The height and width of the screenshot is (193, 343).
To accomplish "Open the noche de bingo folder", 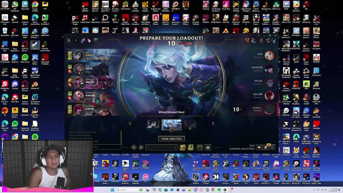I will 25,20.
